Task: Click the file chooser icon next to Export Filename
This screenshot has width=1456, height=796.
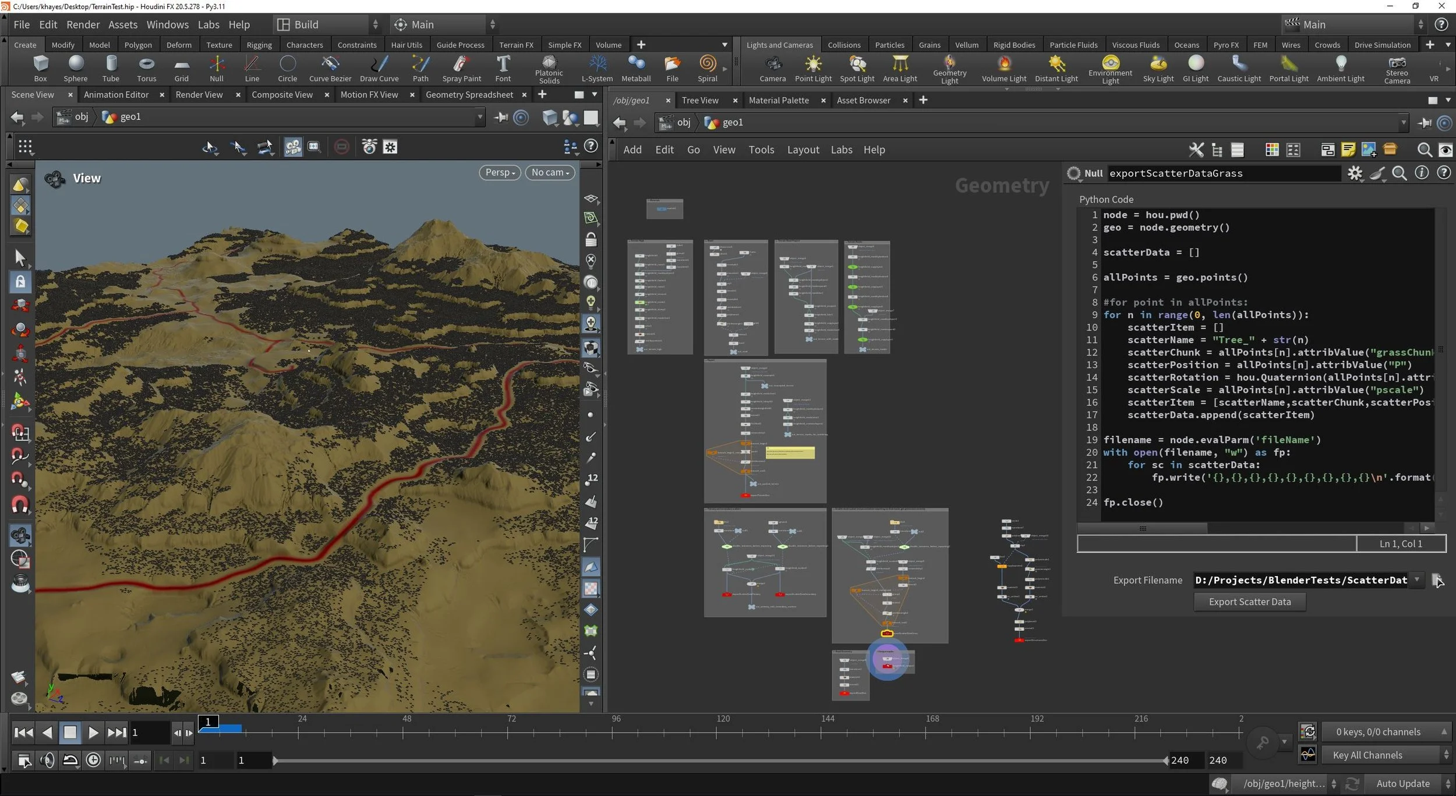Action: [x=1436, y=580]
